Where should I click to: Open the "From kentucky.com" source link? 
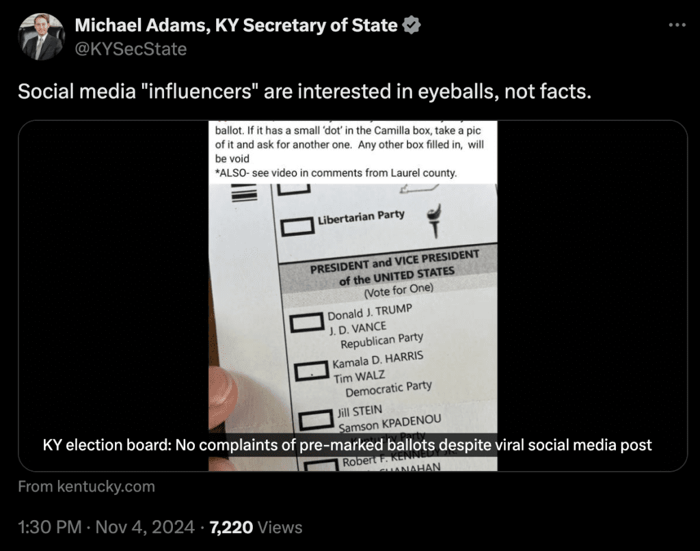(86, 487)
